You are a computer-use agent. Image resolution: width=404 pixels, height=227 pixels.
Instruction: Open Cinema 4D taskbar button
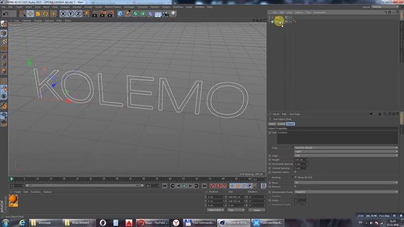234,223
